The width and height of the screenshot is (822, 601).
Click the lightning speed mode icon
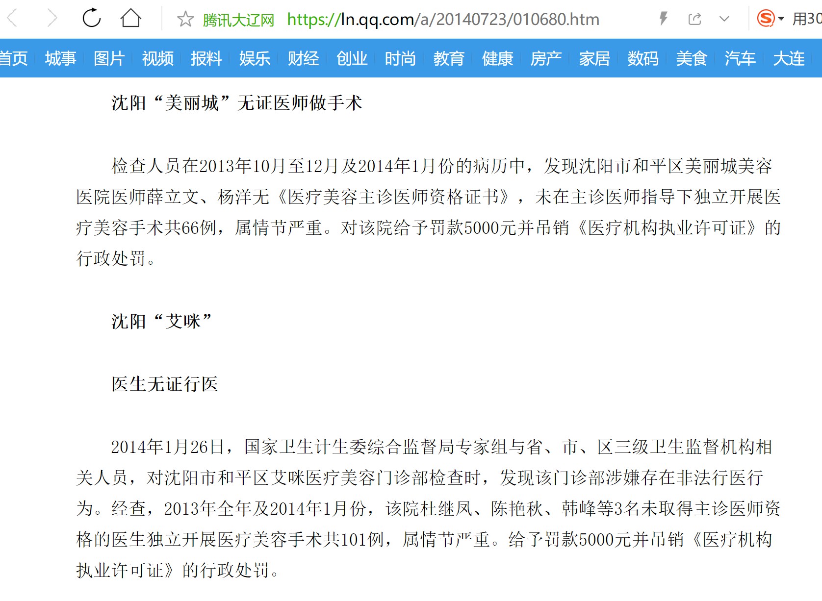[663, 19]
